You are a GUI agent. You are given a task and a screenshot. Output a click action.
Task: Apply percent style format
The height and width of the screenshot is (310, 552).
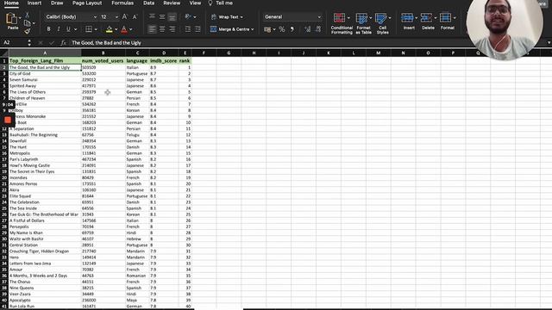point(282,29)
